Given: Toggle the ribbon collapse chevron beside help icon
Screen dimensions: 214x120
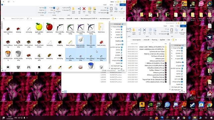Looking at the screenshot, I should coord(4,5).
